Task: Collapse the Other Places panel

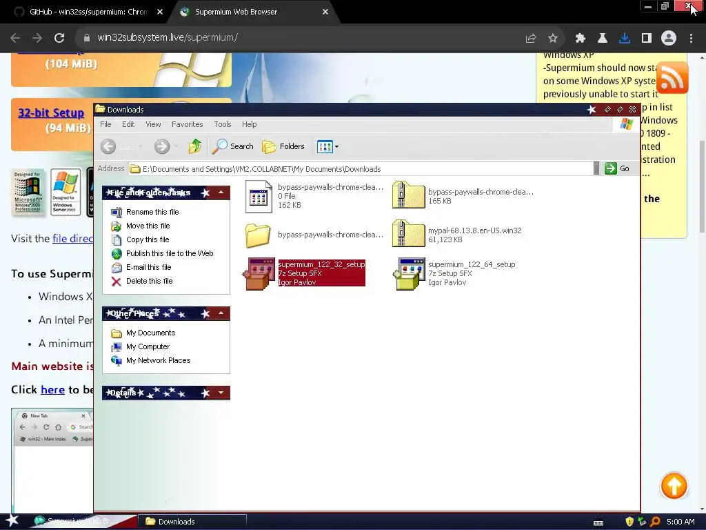Action: [221, 313]
